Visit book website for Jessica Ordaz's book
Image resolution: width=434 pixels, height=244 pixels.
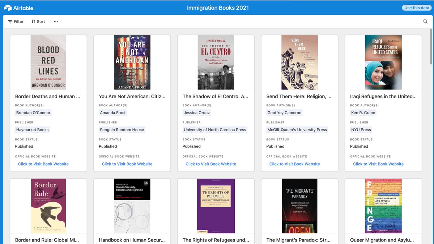[x=211, y=164]
